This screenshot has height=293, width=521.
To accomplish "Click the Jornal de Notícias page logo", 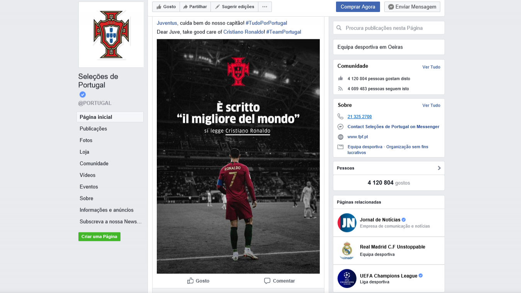I will (347, 223).
